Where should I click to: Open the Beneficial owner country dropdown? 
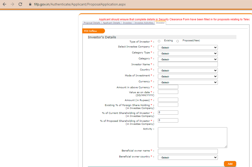pyautogui.click(x=188, y=157)
